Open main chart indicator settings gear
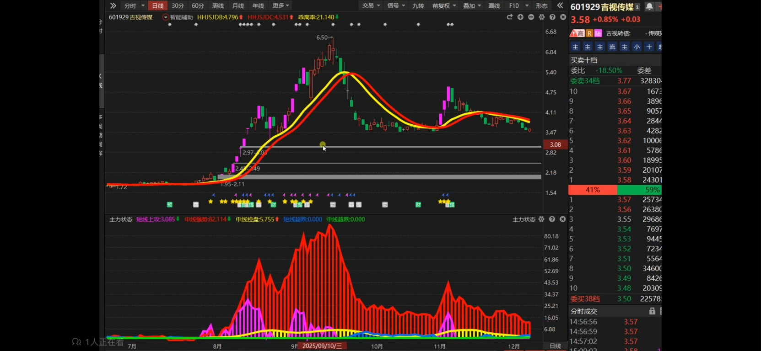761x351 pixels. click(x=542, y=17)
